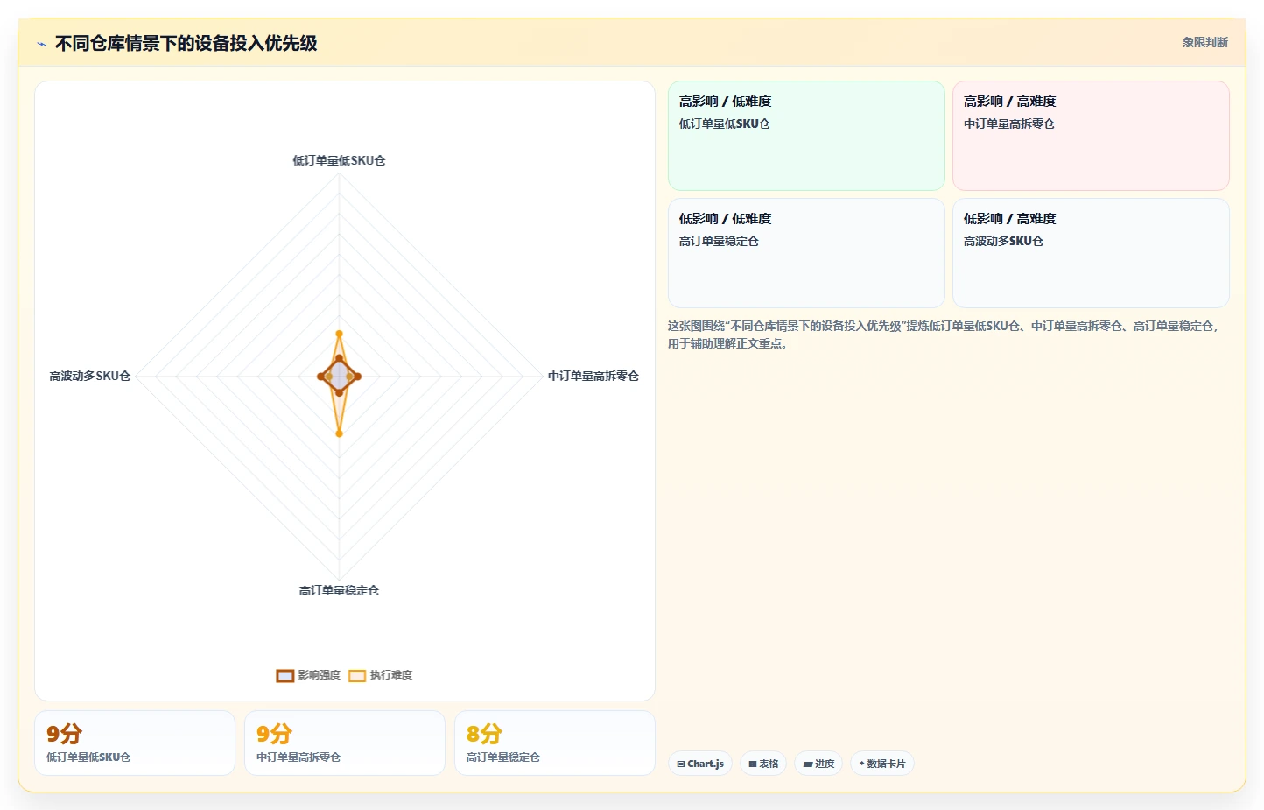Screen dimensions: 1264x810
Task: Click the 影响强度 legend color box
Action: coord(284,675)
